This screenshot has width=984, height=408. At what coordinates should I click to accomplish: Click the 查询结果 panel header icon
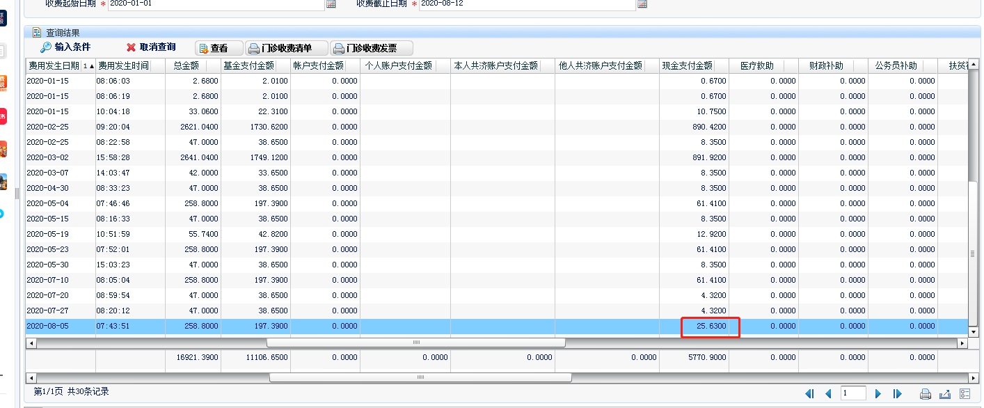pyautogui.click(x=37, y=32)
